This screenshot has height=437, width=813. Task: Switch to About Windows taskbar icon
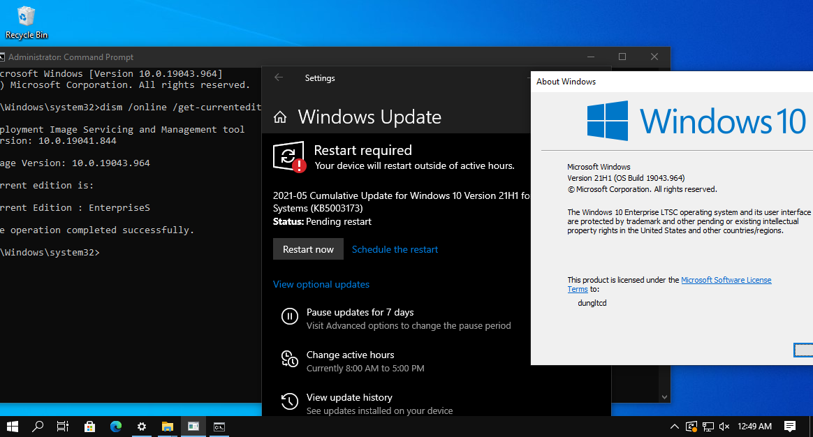(193, 426)
